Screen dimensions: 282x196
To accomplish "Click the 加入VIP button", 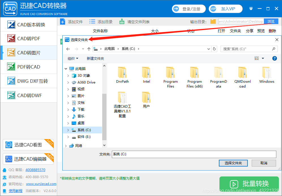I will coord(226,9).
